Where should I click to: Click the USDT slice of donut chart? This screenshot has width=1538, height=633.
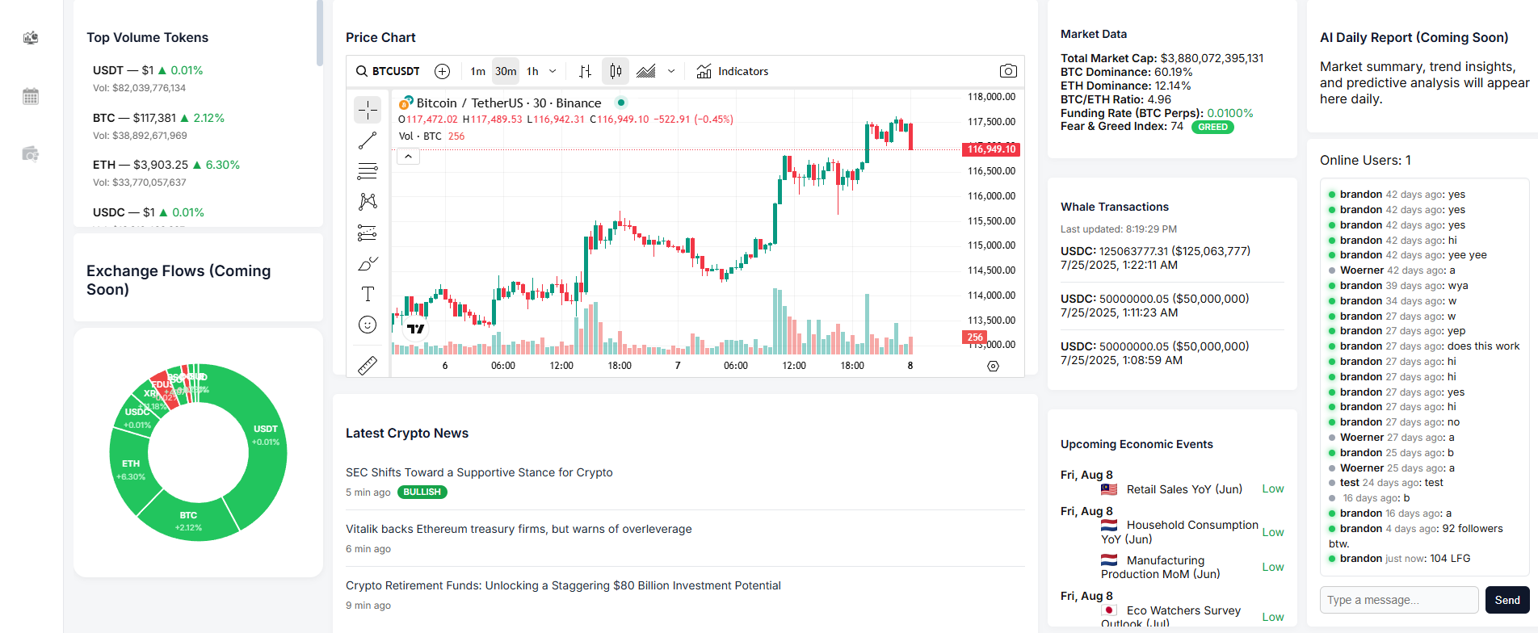[266, 436]
